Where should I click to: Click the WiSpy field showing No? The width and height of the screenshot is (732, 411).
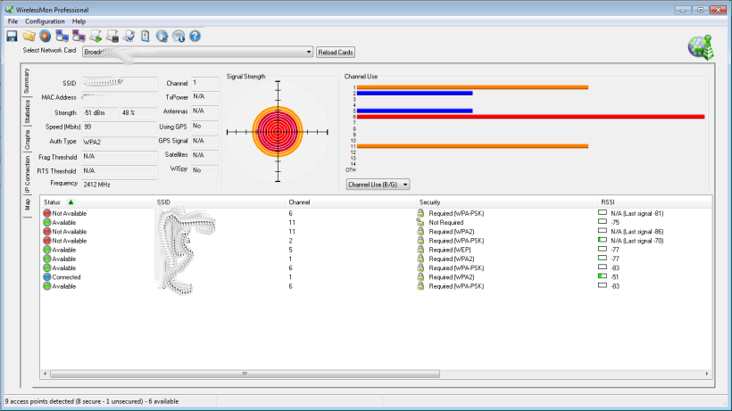[x=204, y=170]
